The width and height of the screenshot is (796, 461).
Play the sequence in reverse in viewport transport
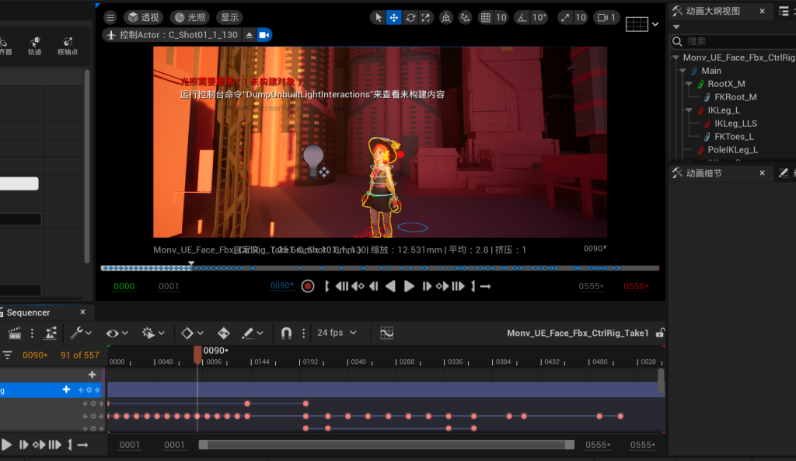click(x=390, y=286)
